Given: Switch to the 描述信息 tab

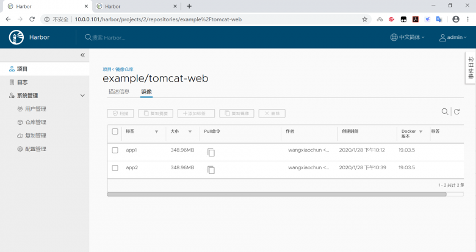Looking at the screenshot, I should tap(119, 91).
